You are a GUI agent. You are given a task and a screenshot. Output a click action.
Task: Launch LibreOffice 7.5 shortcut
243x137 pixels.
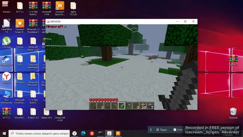pyautogui.click(x=6, y=26)
